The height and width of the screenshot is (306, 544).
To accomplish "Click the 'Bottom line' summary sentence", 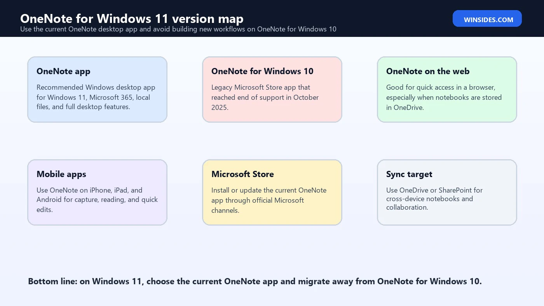I will (255, 281).
